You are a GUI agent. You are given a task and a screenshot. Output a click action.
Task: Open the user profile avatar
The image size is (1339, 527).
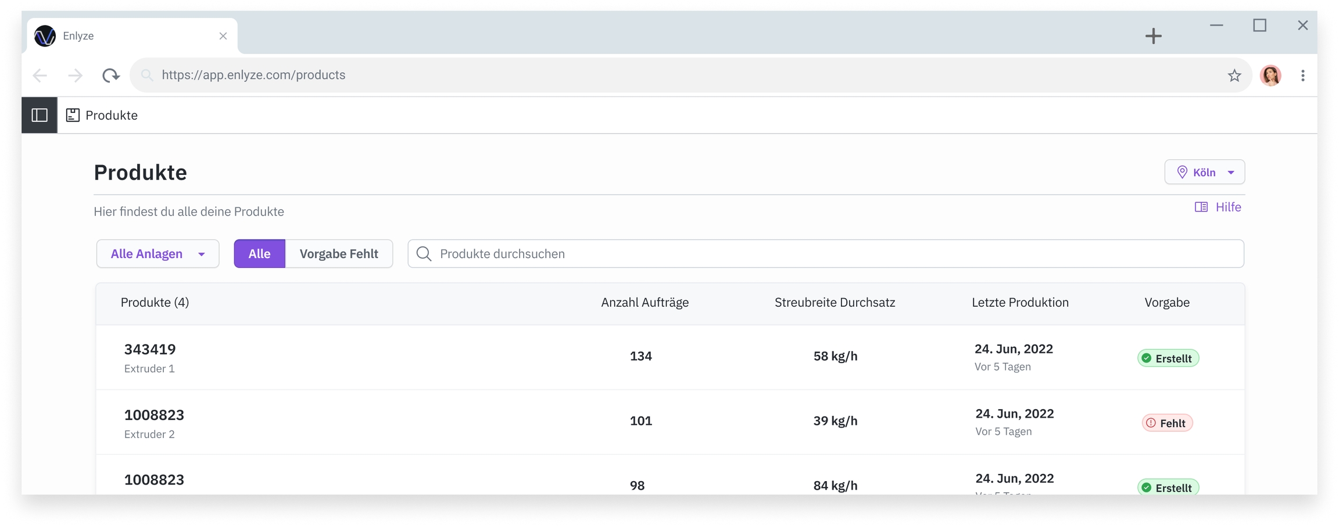pos(1270,76)
